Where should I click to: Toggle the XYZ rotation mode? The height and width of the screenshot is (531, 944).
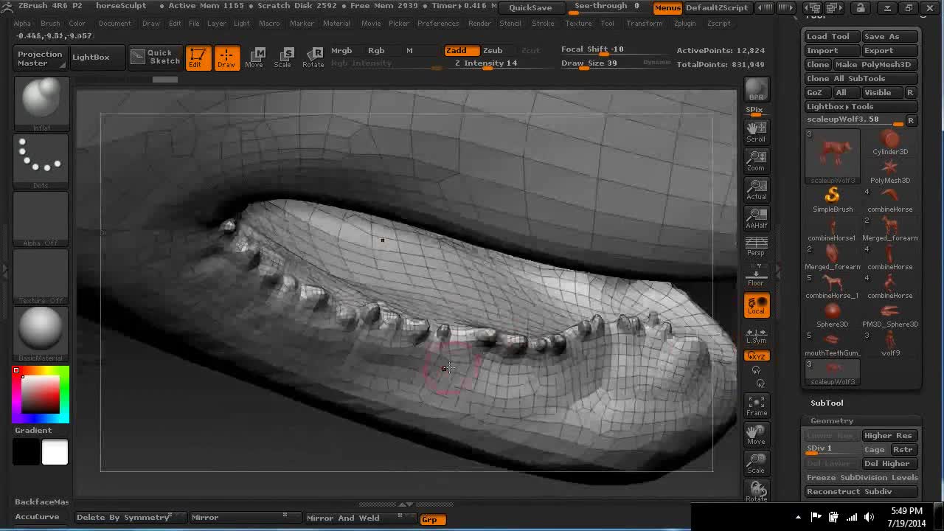coord(756,355)
